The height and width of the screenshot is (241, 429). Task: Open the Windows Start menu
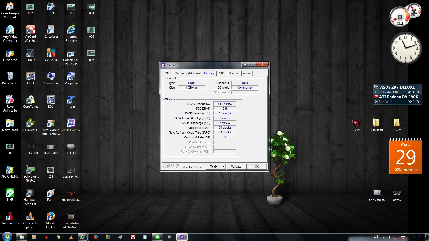(x=7, y=237)
